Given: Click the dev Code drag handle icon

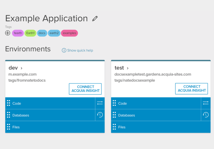Looking at the screenshot, I should [9, 103].
